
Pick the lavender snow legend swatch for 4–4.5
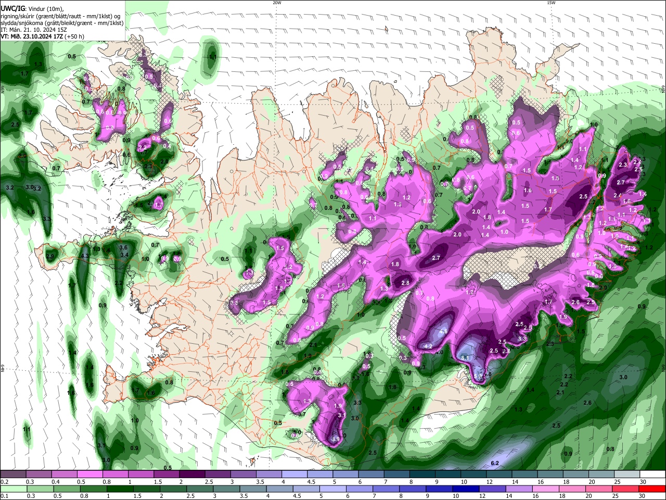294,474
